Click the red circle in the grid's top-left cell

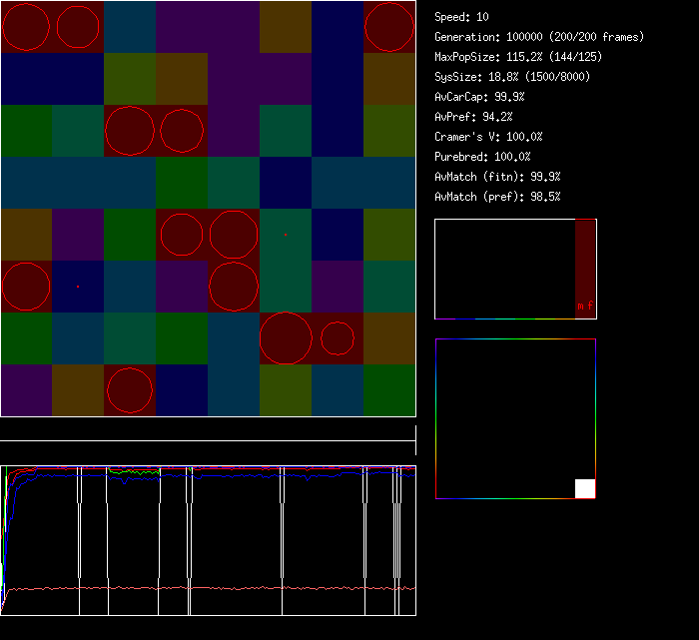click(x=26, y=27)
